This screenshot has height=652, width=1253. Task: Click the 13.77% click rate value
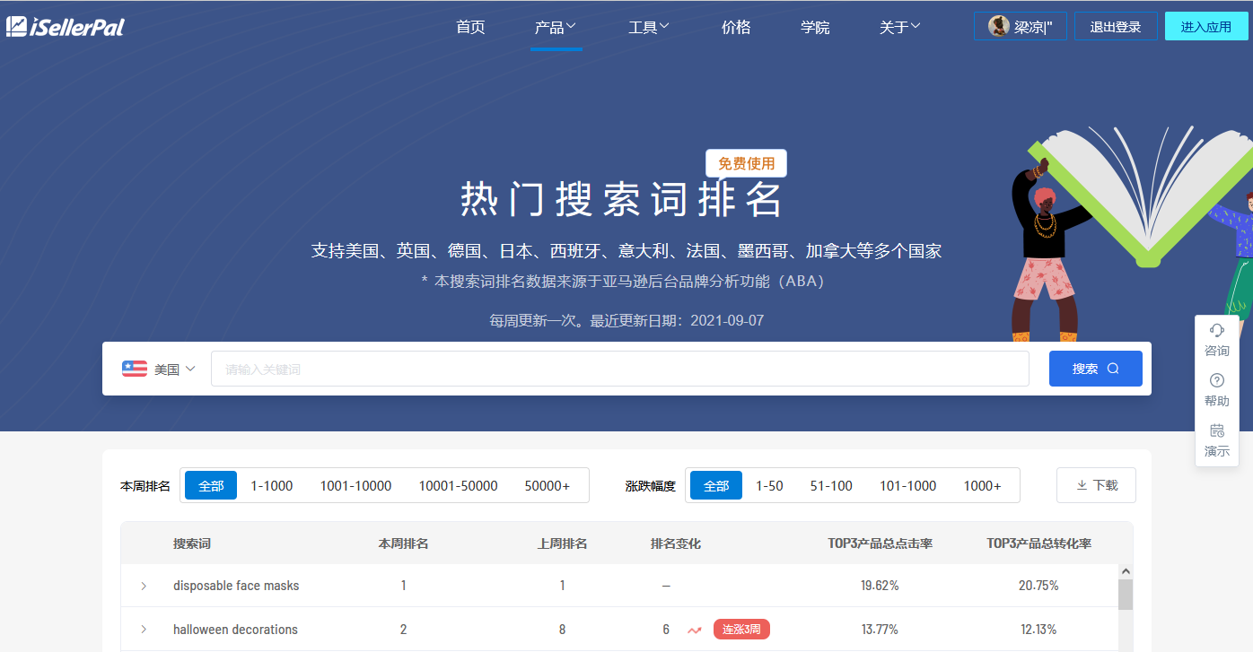coord(880,630)
